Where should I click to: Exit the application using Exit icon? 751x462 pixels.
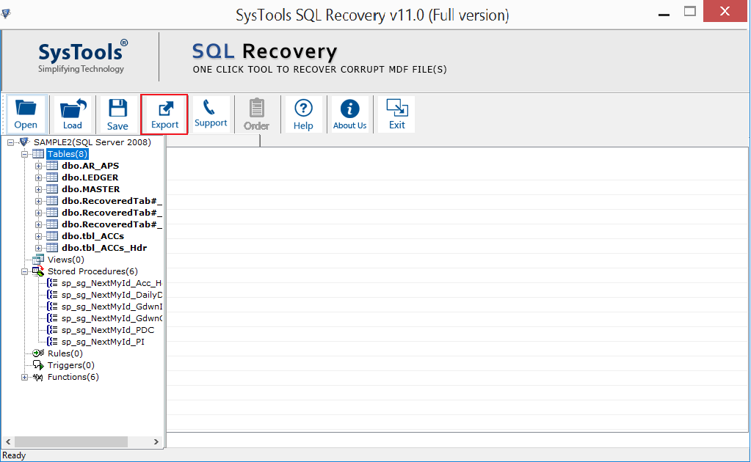pyautogui.click(x=397, y=114)
